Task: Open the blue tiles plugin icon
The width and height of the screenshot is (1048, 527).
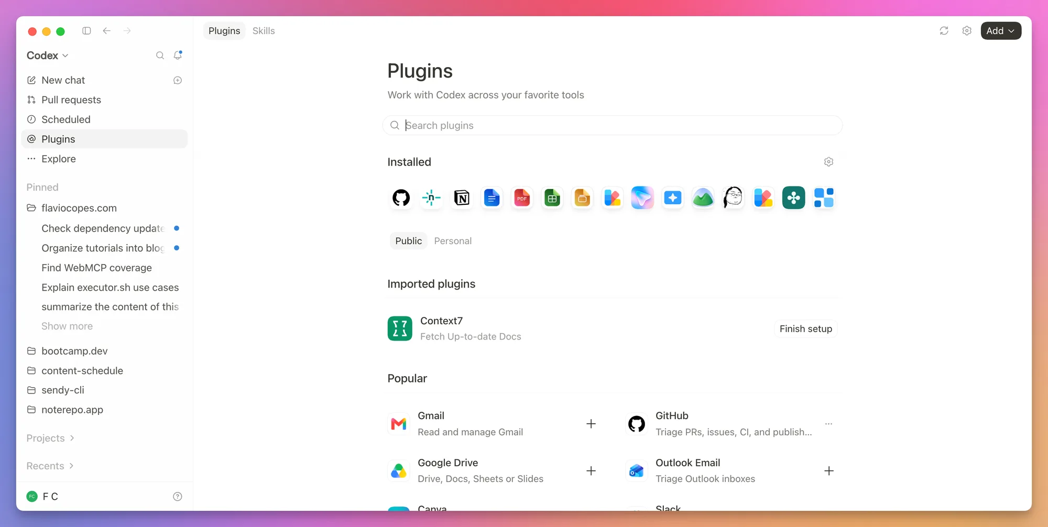Action: click(x=824, y=198)
